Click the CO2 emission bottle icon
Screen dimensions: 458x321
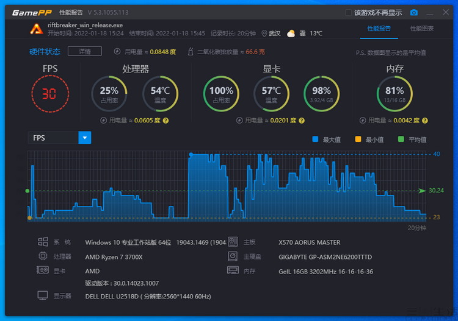[x=191, y=52]
